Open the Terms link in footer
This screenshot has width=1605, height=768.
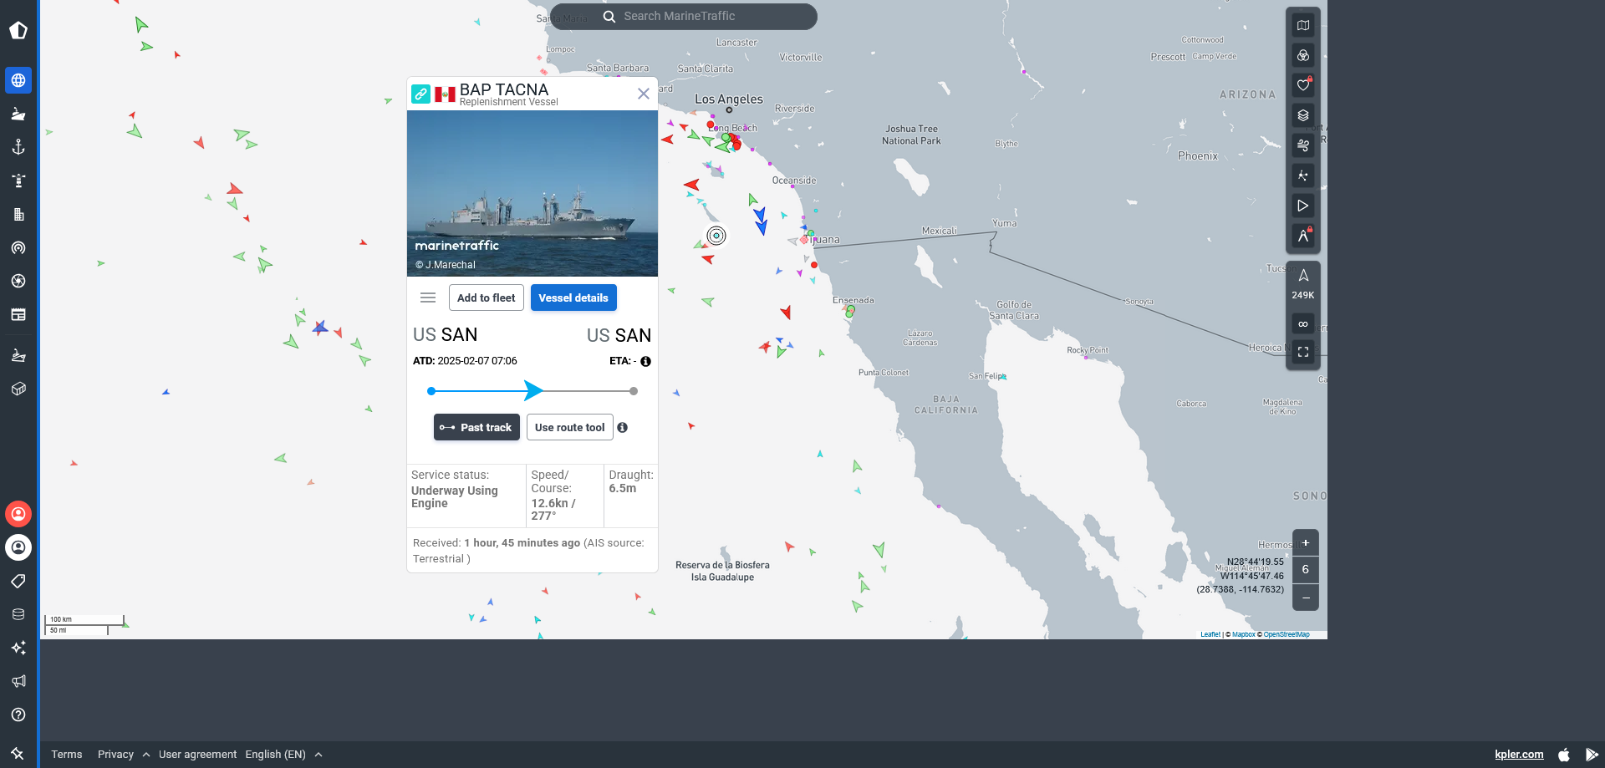[67, 754]
